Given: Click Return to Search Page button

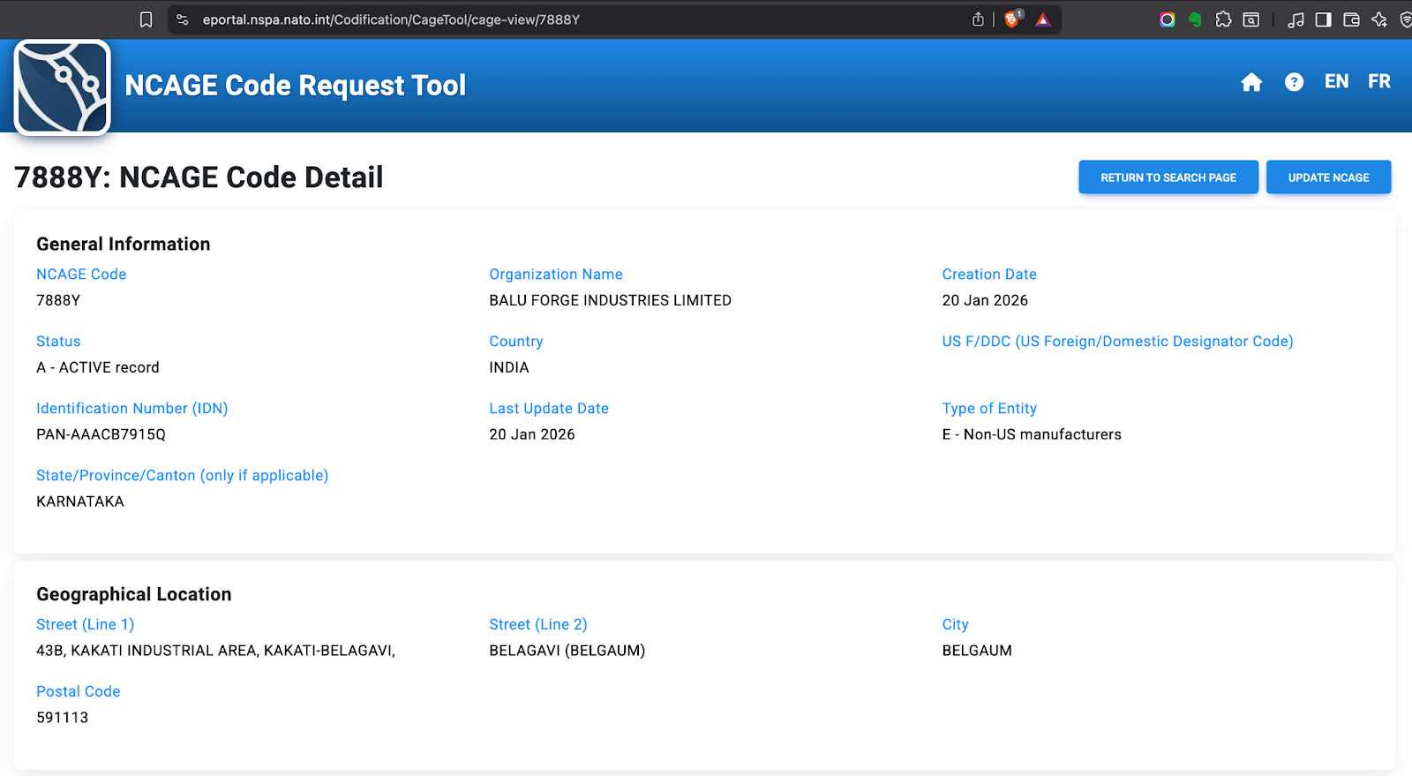Looking at the screenshot, I should [x=1168, y=177].
